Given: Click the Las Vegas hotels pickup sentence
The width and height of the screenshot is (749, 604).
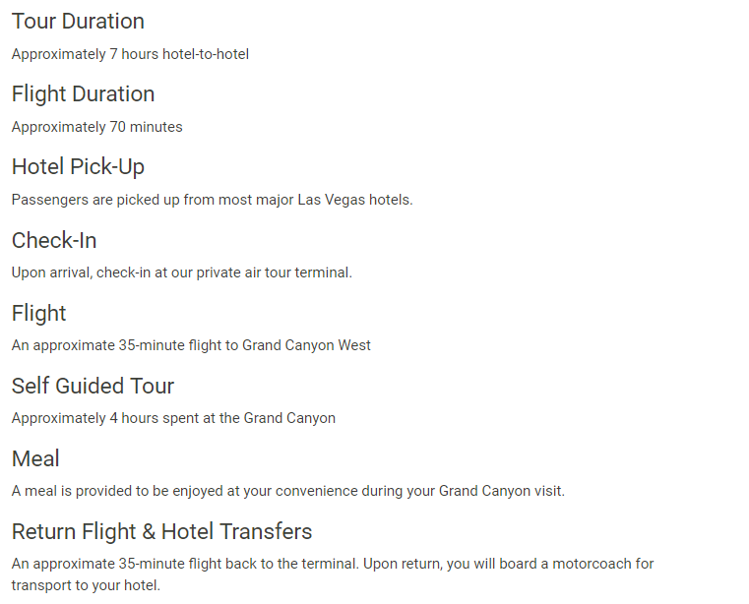Looking at the screenshot, I should pyautogui.click(x=212, y=200).
